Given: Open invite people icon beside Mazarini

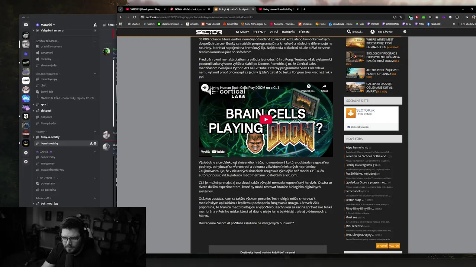Looking at the screenshot, I should 95,25.
